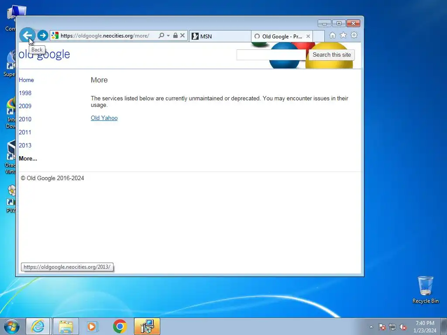The height and width of the screenshot is (335, 447).
Task: Launch Google Chrome from the taskbar
Action: point(120,326)
